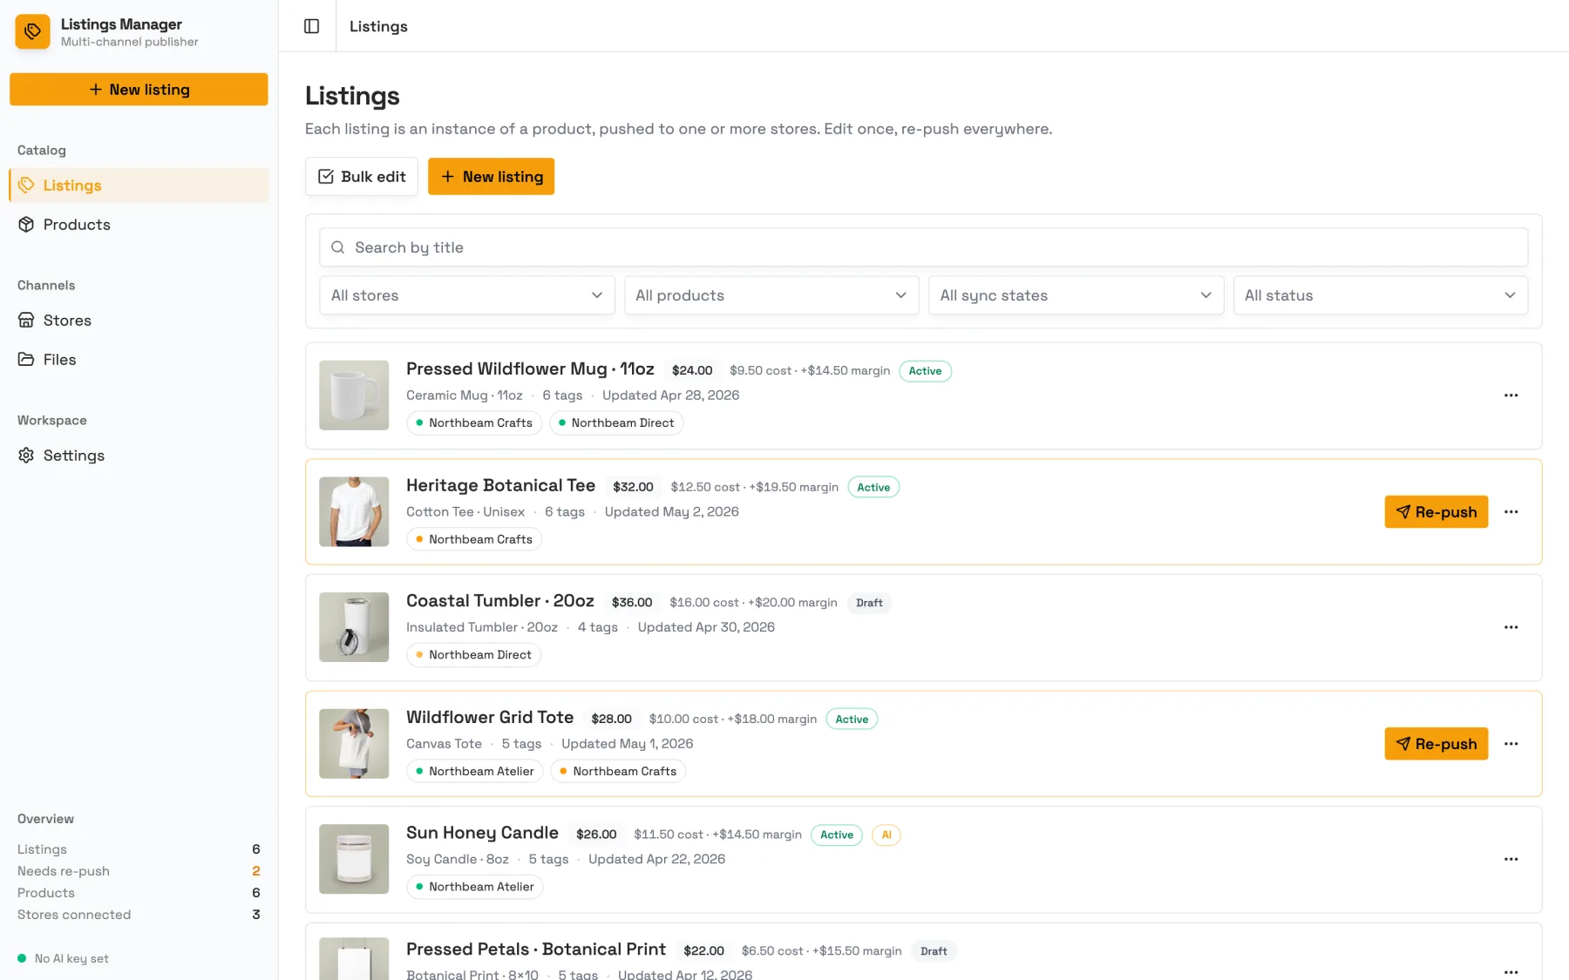
Task: Click the No AI key set status
Action: click(x=63, y=959)
